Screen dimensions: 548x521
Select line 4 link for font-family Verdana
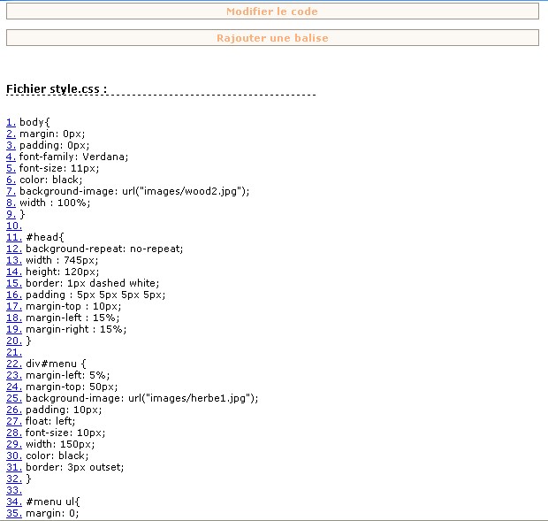click(x=11, y=157)
